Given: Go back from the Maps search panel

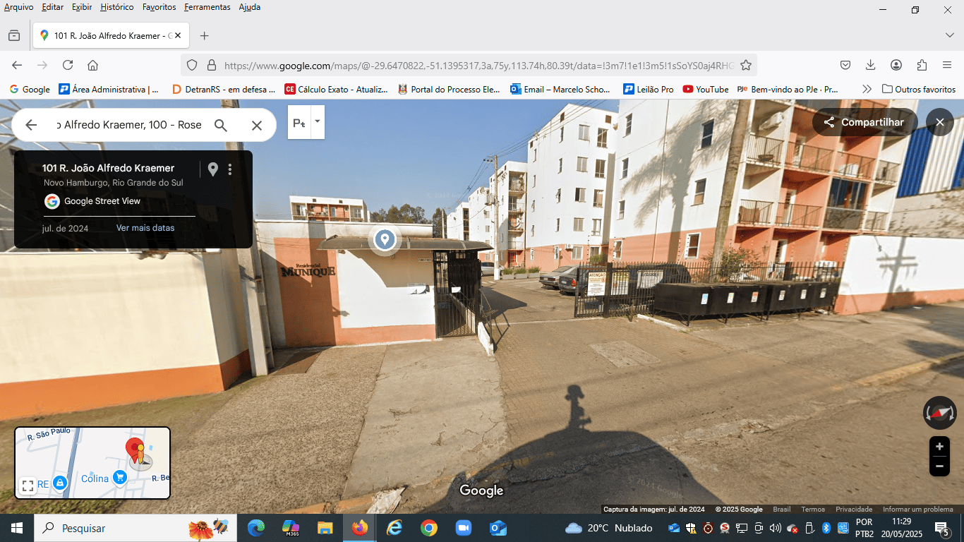Looking at the screenshot, I should point(31,125).
